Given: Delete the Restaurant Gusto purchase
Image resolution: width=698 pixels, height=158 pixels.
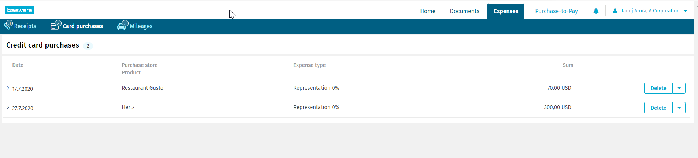Looking at the screenshot, I should [x=658, y=88].
